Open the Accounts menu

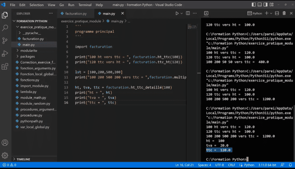(x=5, y=143)
